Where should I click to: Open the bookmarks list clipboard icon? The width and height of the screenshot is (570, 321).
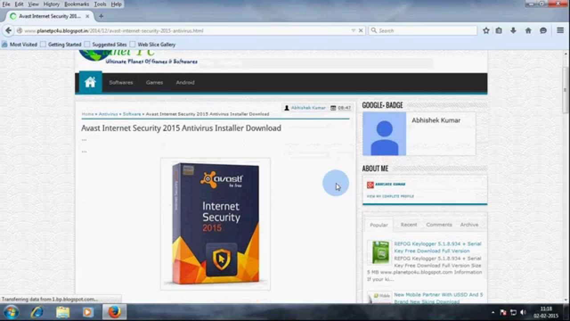coord(499,30)
